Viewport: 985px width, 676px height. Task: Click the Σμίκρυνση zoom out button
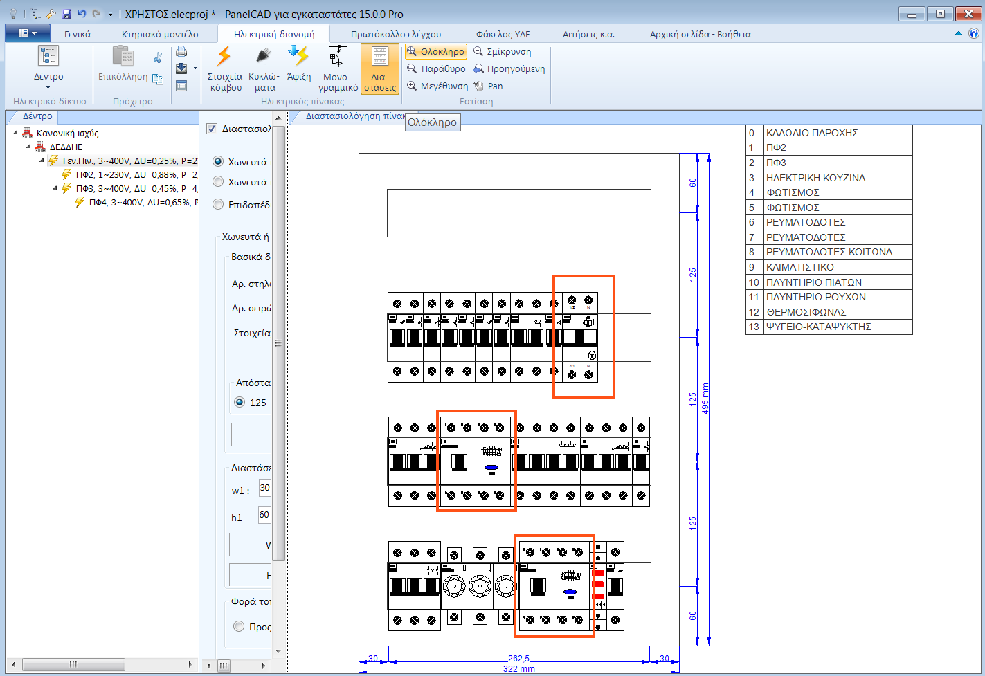(x=502, y=51)
